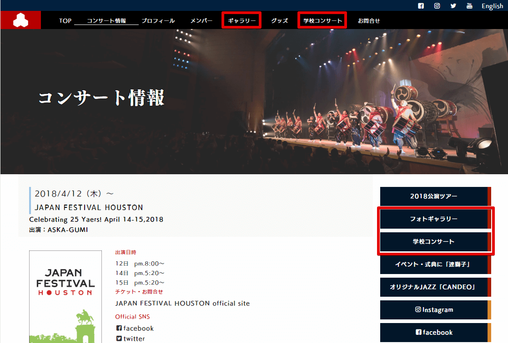Viewport: 508px width, 343px height.
Task: Click the JAPAN FESTIVAL HOUSTON poster thumbnail
Action: (x=65, y=297)
